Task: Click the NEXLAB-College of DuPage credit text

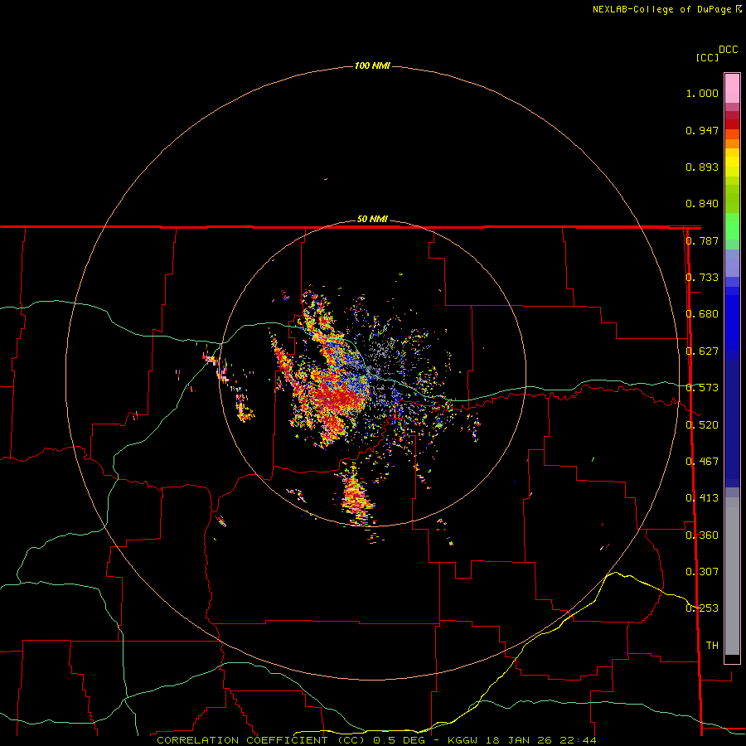Action: [x=666, y=9]
